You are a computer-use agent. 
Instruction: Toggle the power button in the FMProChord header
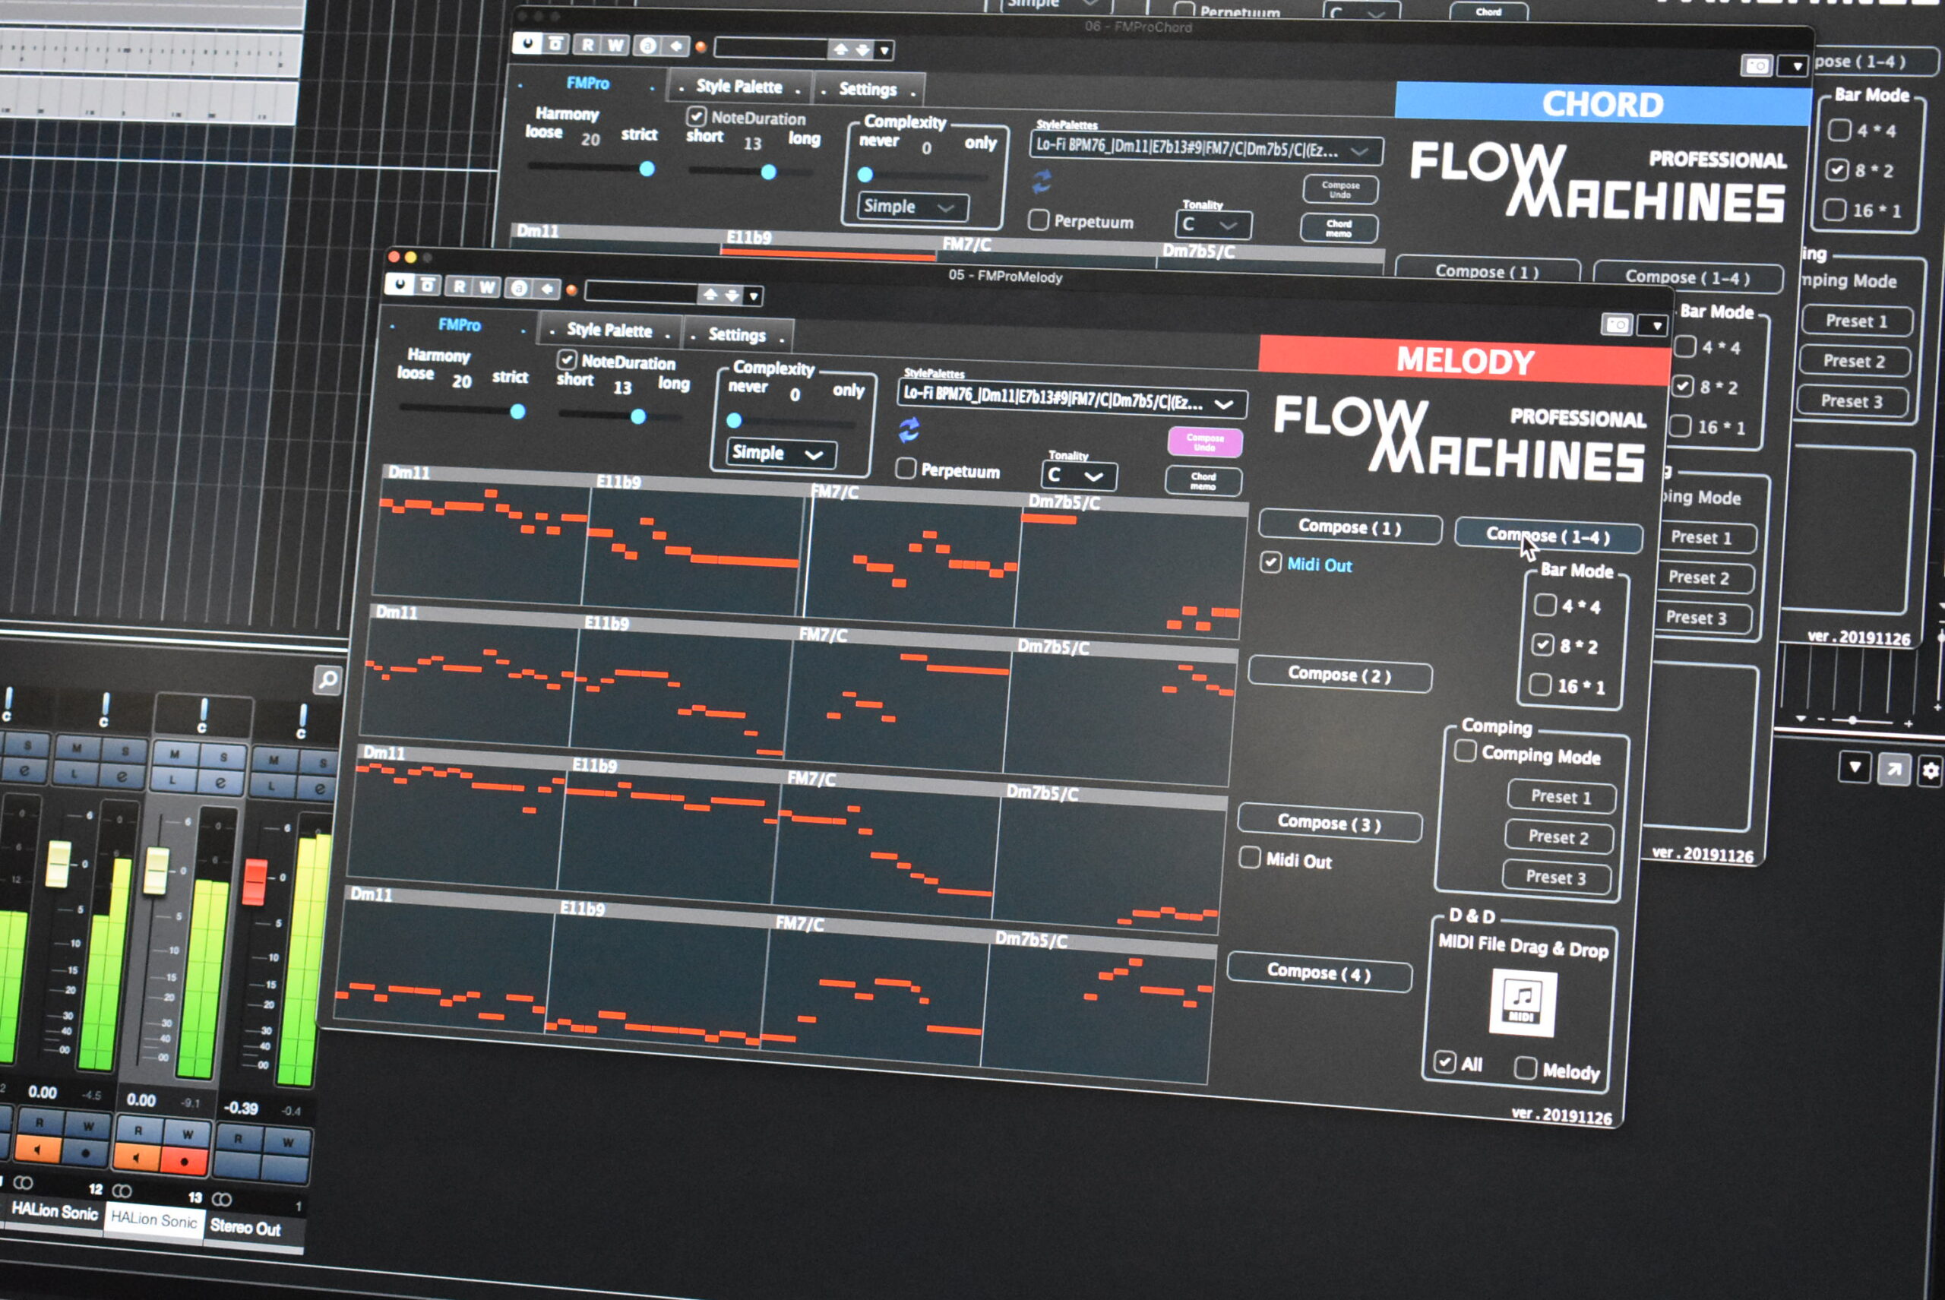(527, 43)
